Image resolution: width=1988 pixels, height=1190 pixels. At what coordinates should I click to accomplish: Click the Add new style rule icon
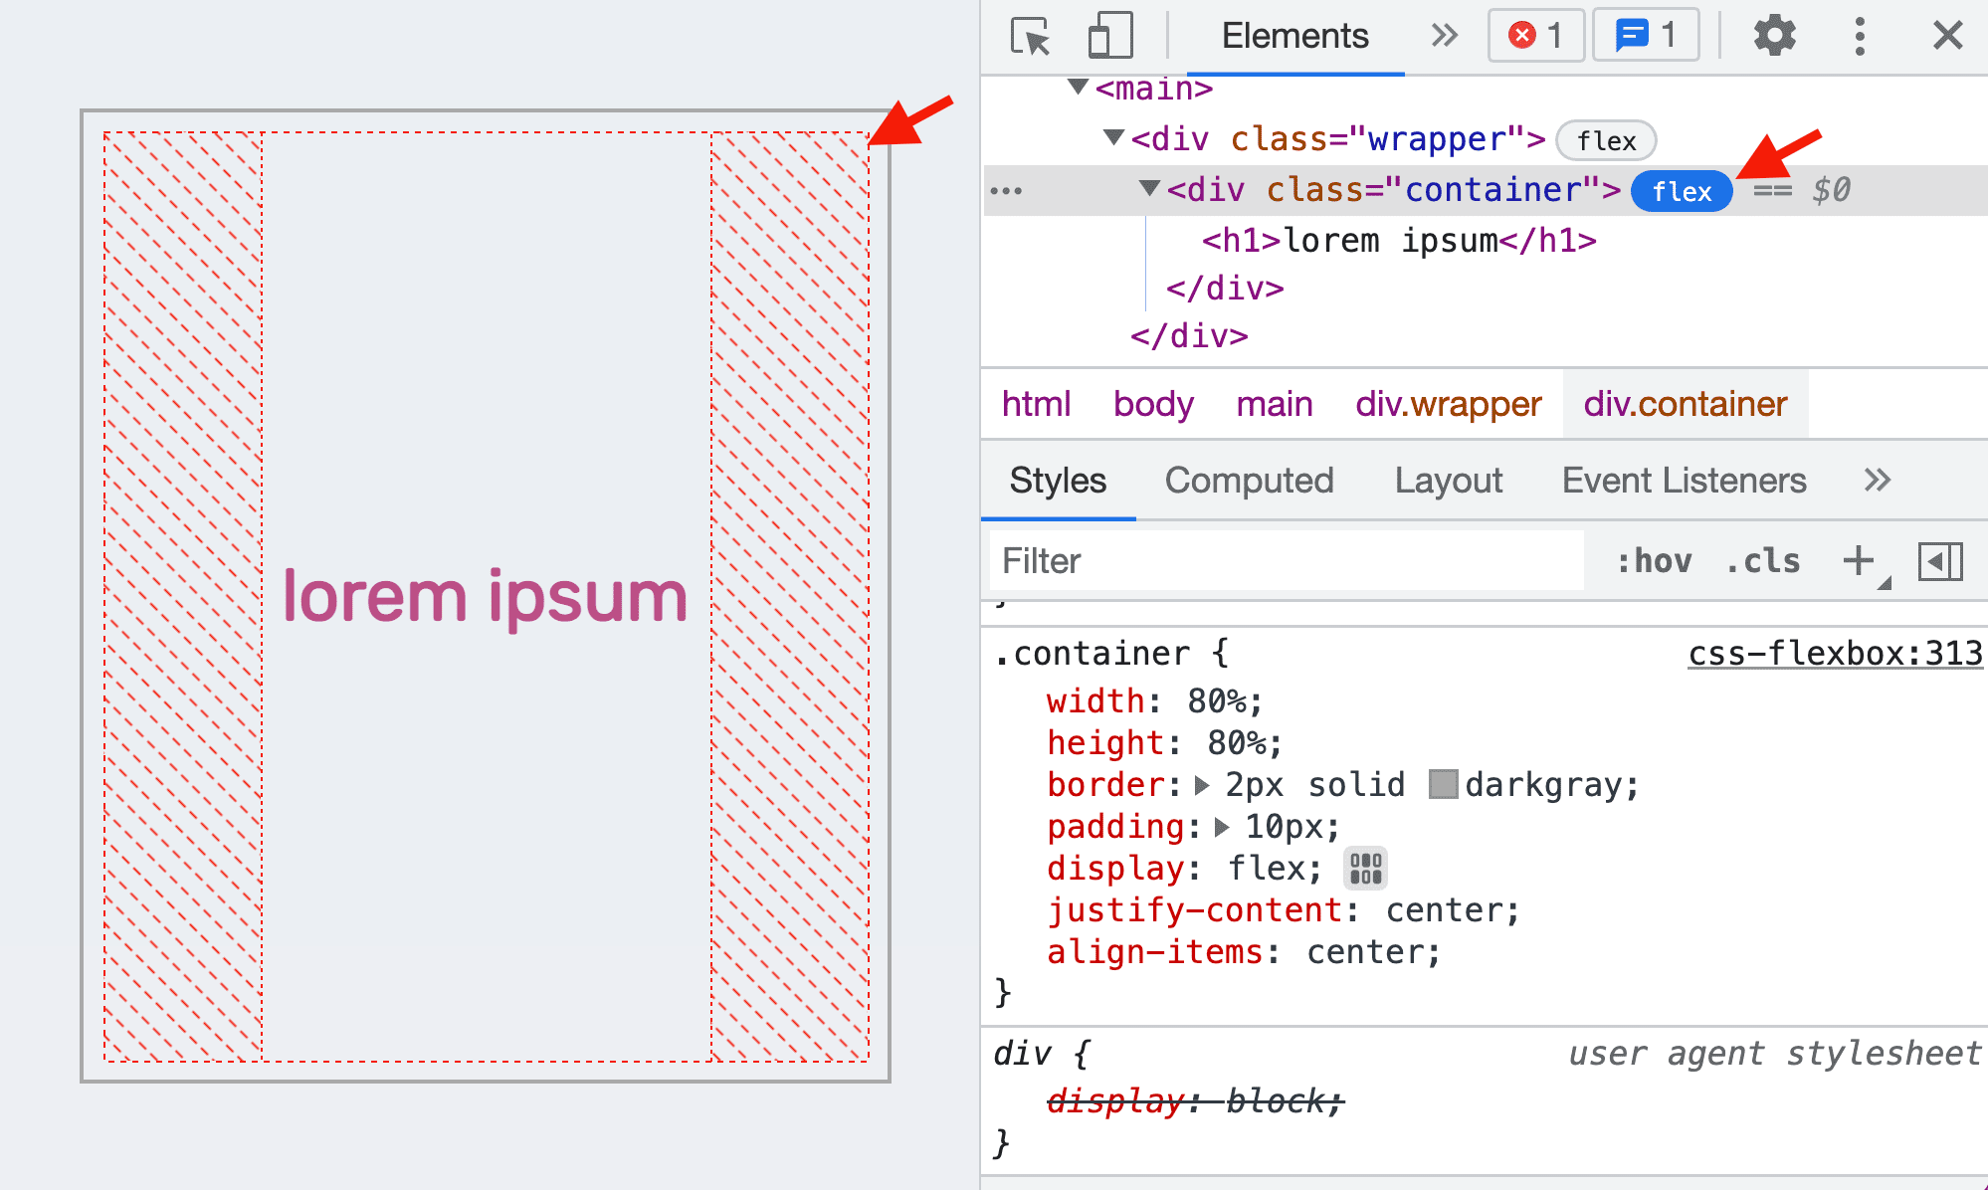click(1858, 558)
